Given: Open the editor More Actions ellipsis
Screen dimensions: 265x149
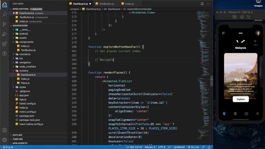Looking at the screenshot, I should tap(208, 4).
